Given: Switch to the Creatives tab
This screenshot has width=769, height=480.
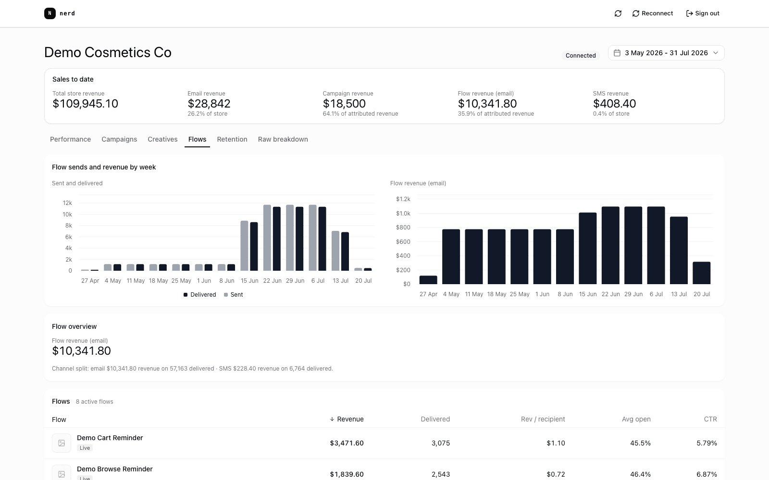Looking at the screenshot, I should click(162, 139).
